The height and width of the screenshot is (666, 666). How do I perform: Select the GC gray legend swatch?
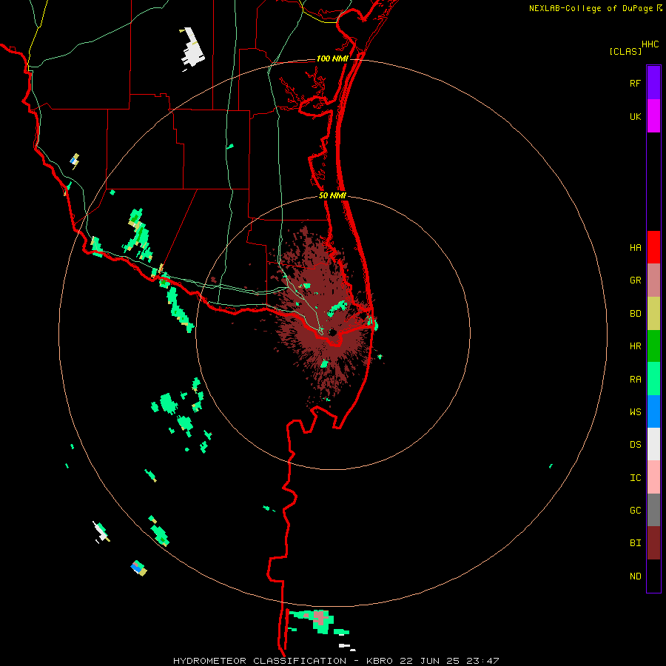[653, 510]
